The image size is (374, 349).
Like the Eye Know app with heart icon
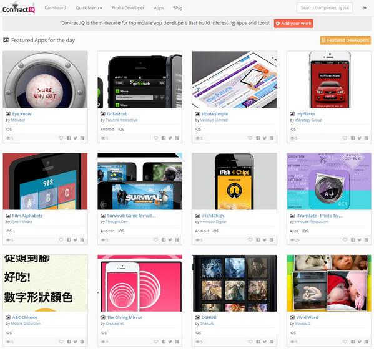coord(61,138)
